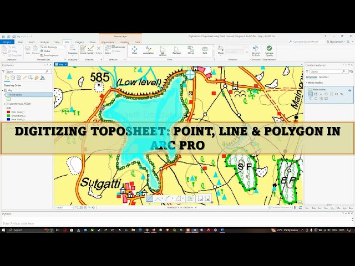Switch to Favorites tab in Create Features

[323, 77]
